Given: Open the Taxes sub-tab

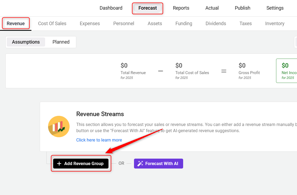Looking at the screenshot, I should (x=245, y=23).
